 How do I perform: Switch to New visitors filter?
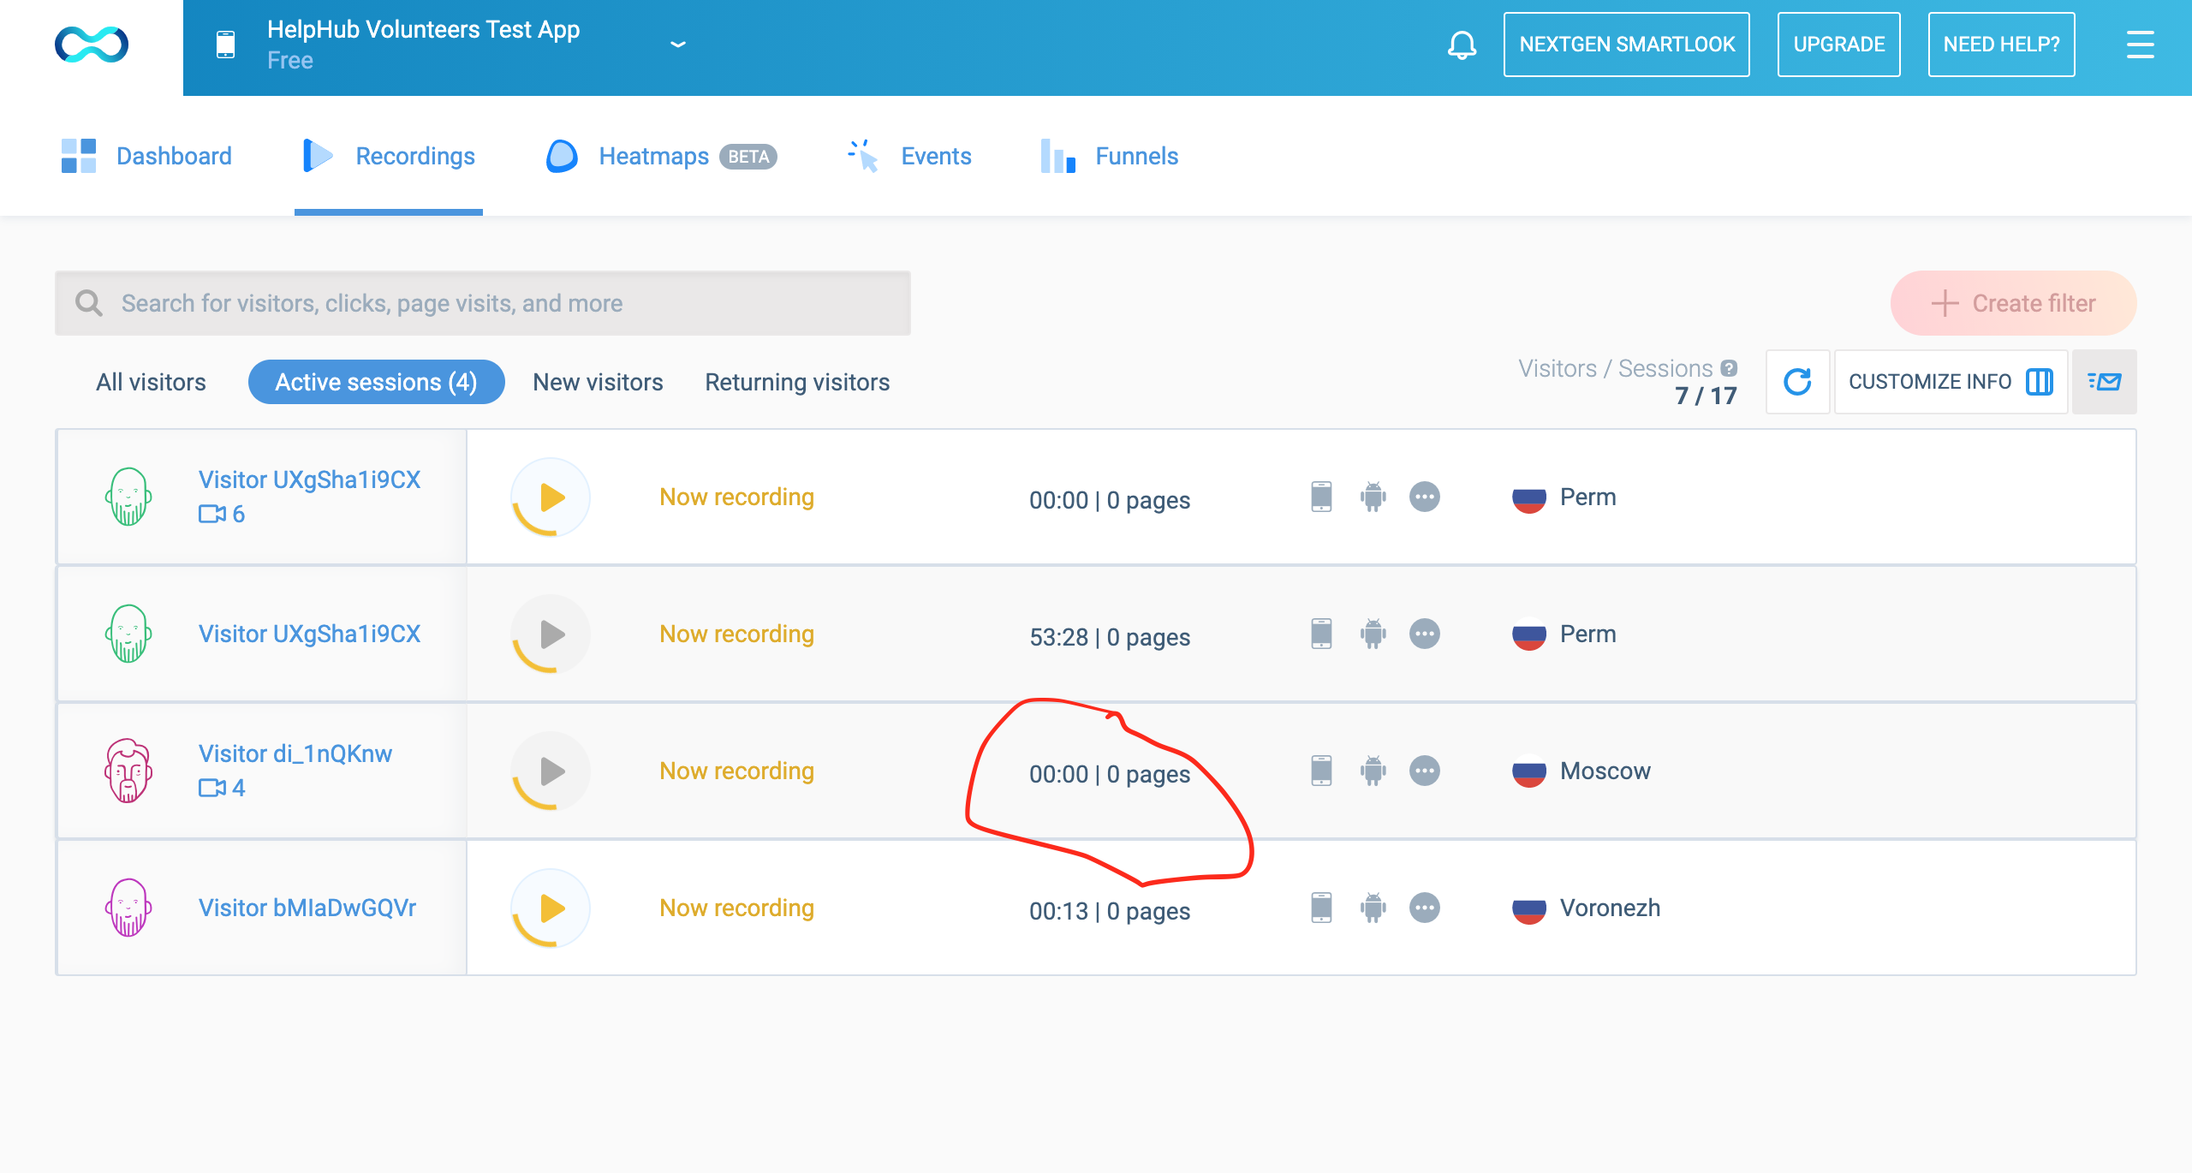(597, 382)
